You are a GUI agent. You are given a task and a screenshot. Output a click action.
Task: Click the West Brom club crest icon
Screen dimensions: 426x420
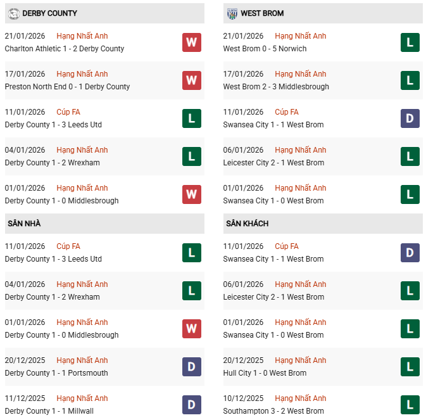click(231, 13)
